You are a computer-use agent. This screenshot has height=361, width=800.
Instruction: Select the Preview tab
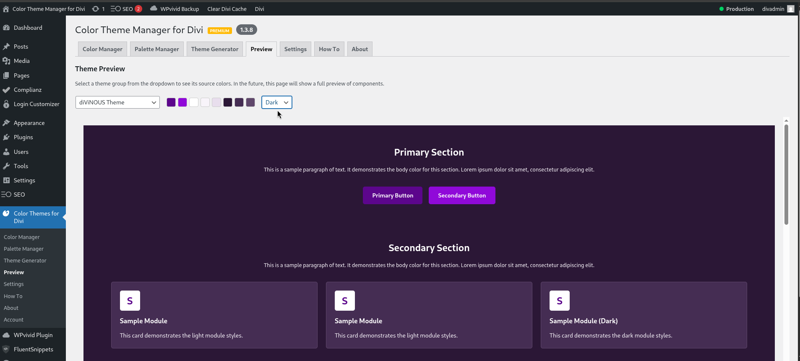(261, 49)
